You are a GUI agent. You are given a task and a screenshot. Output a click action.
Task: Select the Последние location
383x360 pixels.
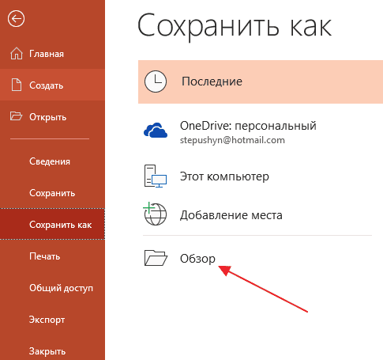click(261, 81)
